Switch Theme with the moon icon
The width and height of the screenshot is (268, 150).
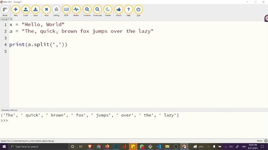pyautogui.click(x=108, y=11)
